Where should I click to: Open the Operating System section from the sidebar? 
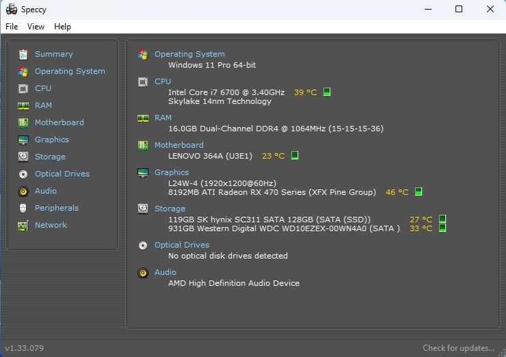(70, 71)
